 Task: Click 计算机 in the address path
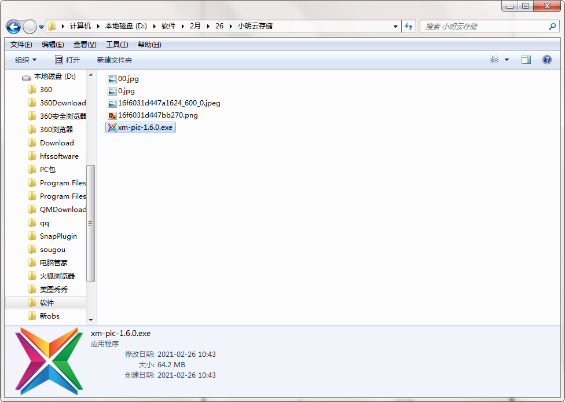coord(80,26)
